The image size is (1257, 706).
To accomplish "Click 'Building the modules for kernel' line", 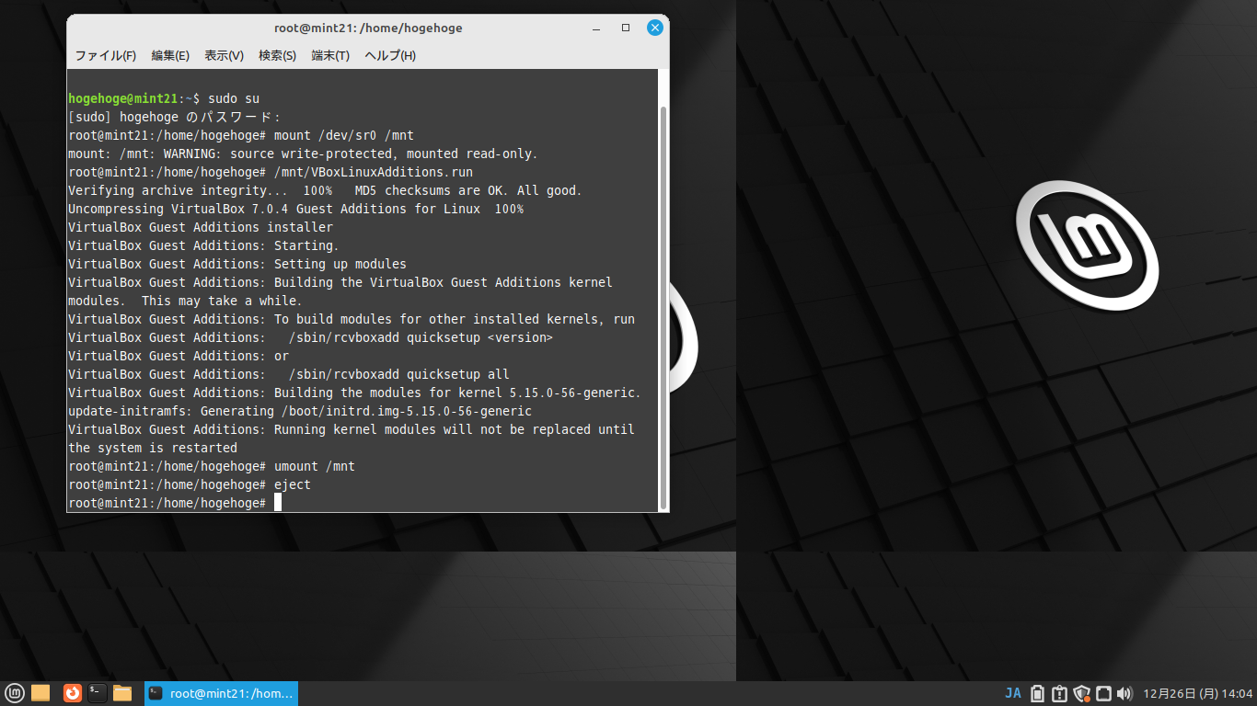I will tap(355, 393).
